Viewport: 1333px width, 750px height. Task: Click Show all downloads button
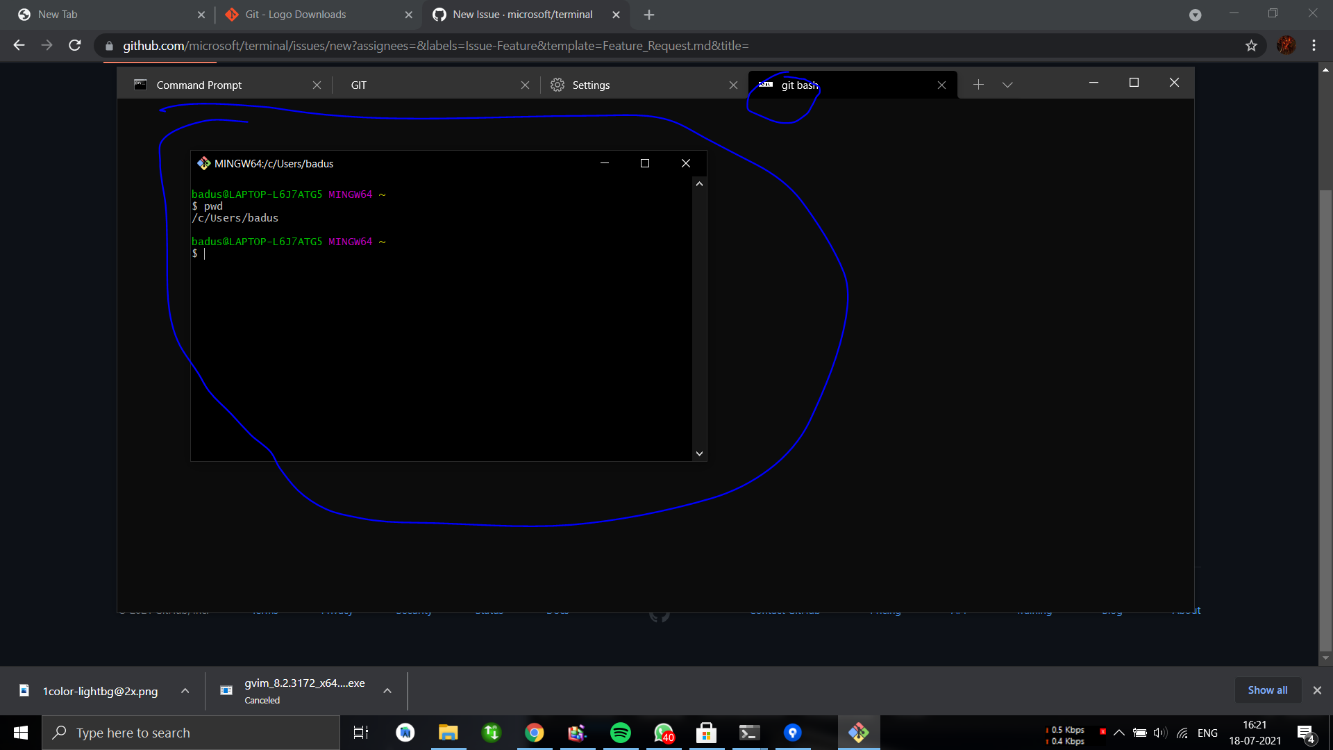[x=1267, y=690]
